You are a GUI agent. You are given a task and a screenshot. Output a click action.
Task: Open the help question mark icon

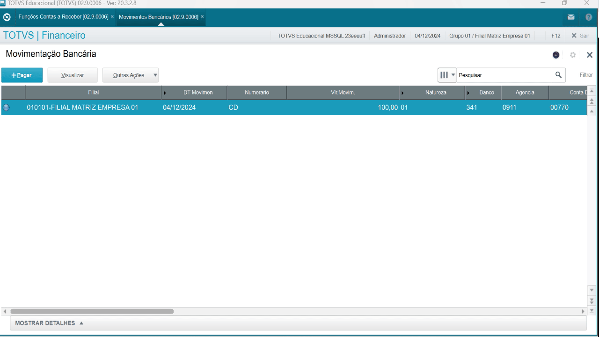589,17
